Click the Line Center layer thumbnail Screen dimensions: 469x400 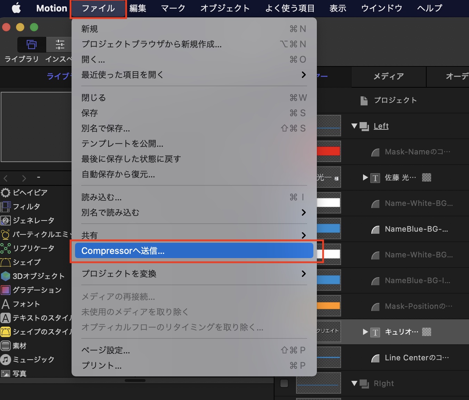328,357
